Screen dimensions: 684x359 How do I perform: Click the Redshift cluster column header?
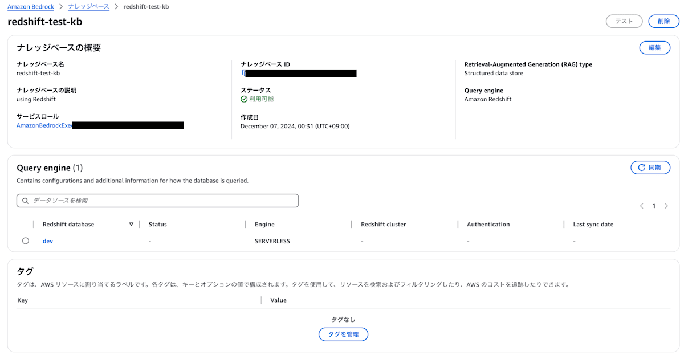(x=384, y=225)
